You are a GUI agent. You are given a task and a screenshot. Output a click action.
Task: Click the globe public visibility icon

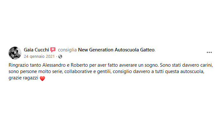coord(60,57)
